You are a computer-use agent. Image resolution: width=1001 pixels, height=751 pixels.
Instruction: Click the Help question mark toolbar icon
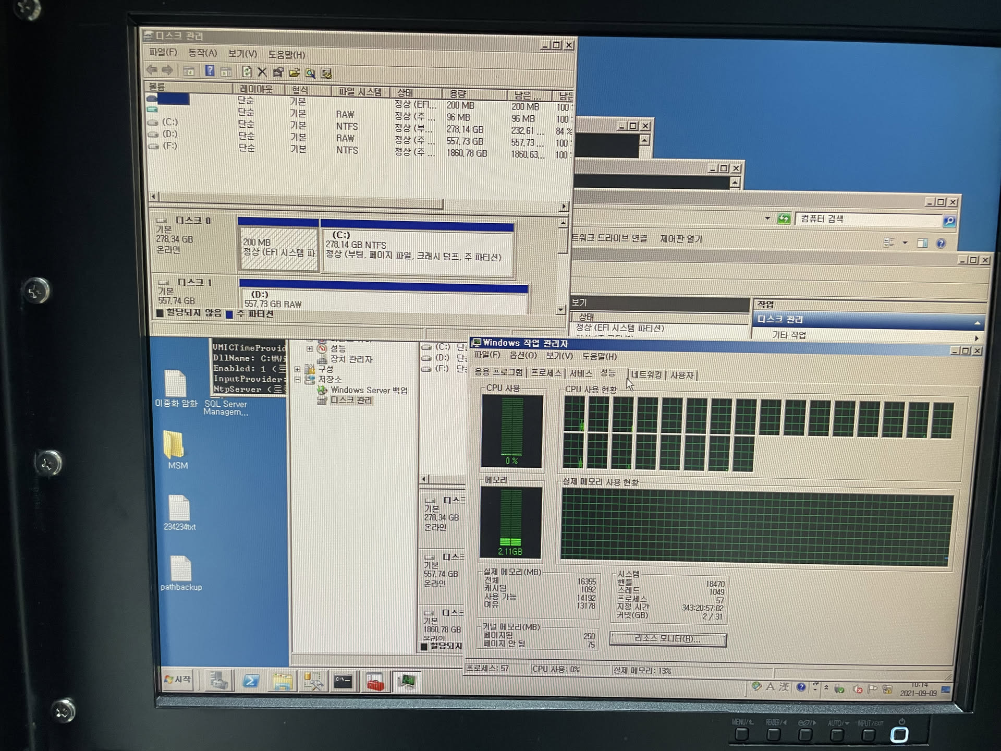[210, 70]
